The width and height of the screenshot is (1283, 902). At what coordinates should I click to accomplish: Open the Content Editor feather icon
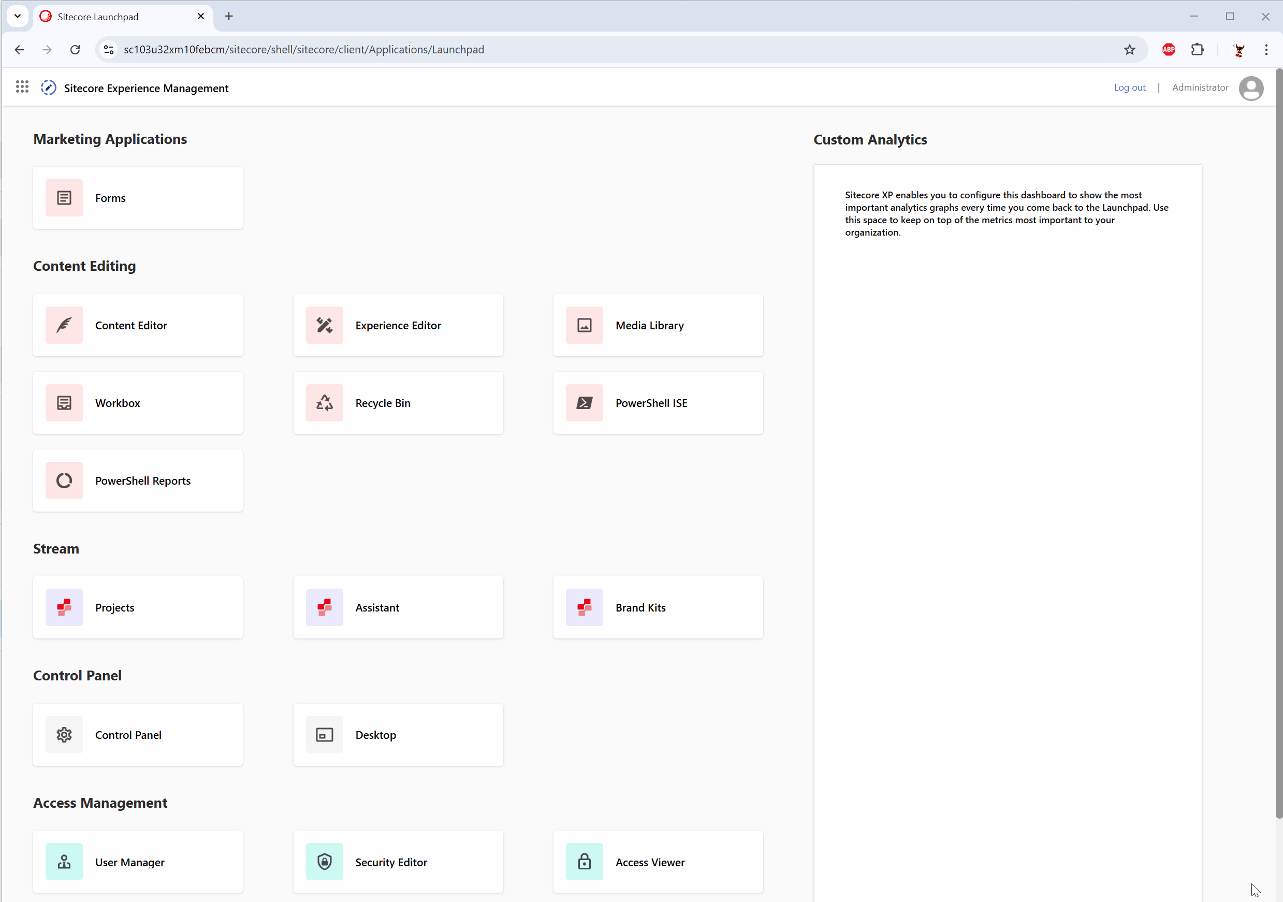click(64, 325)
